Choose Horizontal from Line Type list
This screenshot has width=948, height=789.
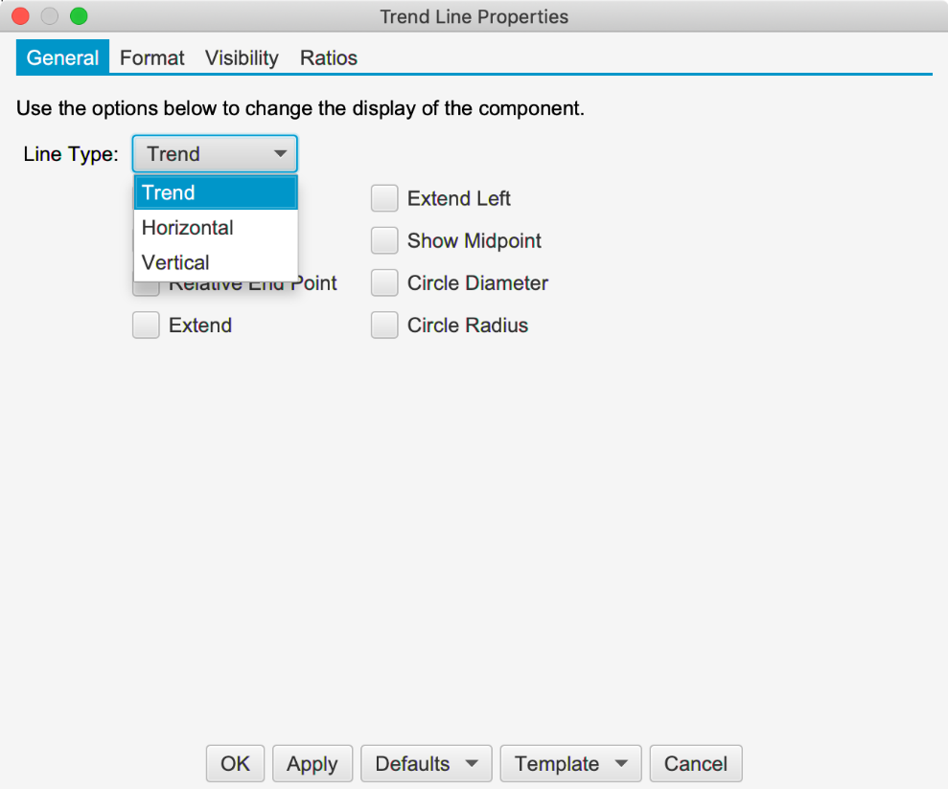click(188, 228)
